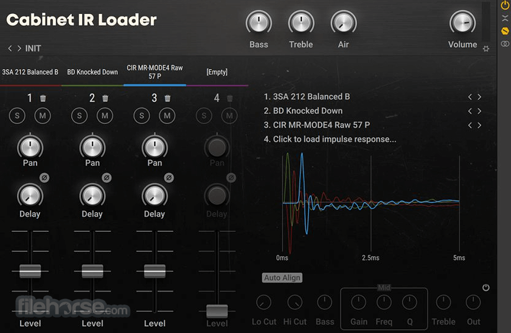Load next IR for CIR MR-MODE4 Raw 57 P
This screenshot has height=333, width=511.
pyautogui.click(x=480, y=125)
